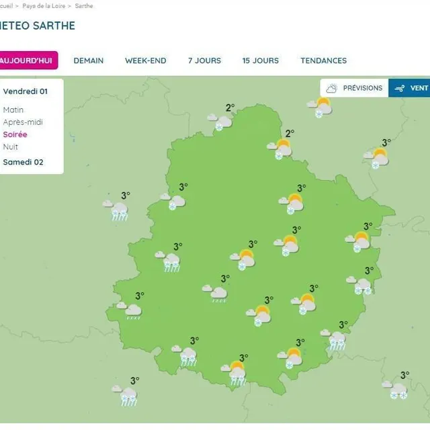Switch map to VENT view
430x430 pixels.
tap(409, 88)
